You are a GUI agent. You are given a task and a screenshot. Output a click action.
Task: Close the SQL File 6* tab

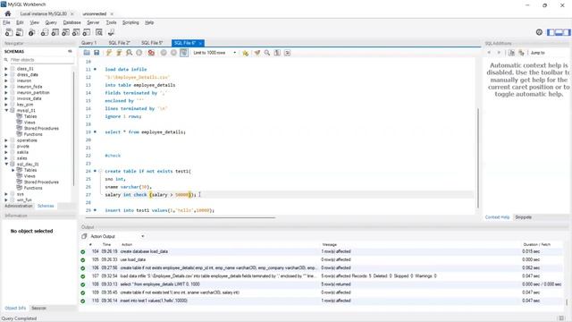tap(200, 43)
